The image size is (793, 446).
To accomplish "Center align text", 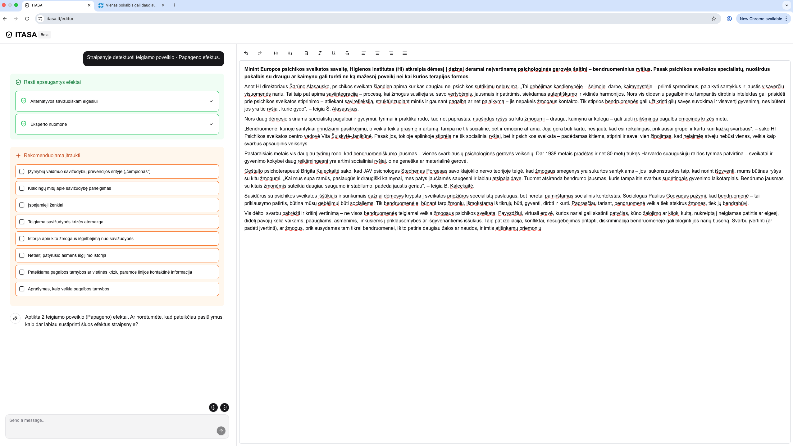I will tap(377, 53).
